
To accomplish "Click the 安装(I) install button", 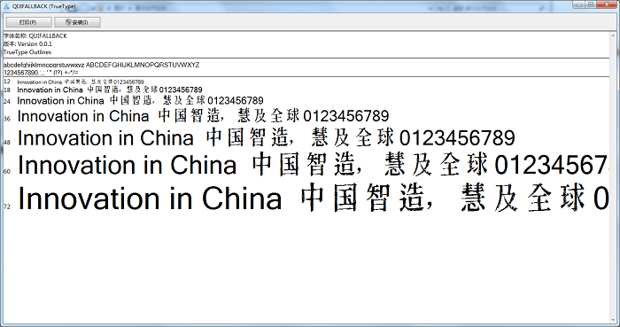I will click(77, 22).
